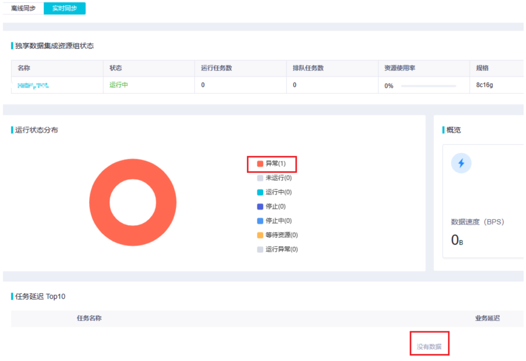Toggle the 运行异常(0) legend swatch

(260, 250)
